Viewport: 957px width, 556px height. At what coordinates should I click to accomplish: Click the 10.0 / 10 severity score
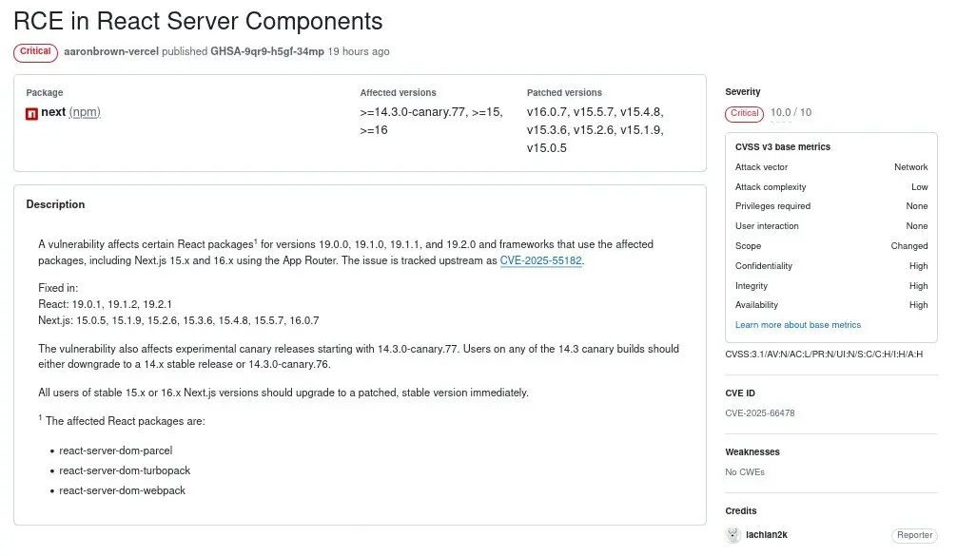click(x=791, y=113)
